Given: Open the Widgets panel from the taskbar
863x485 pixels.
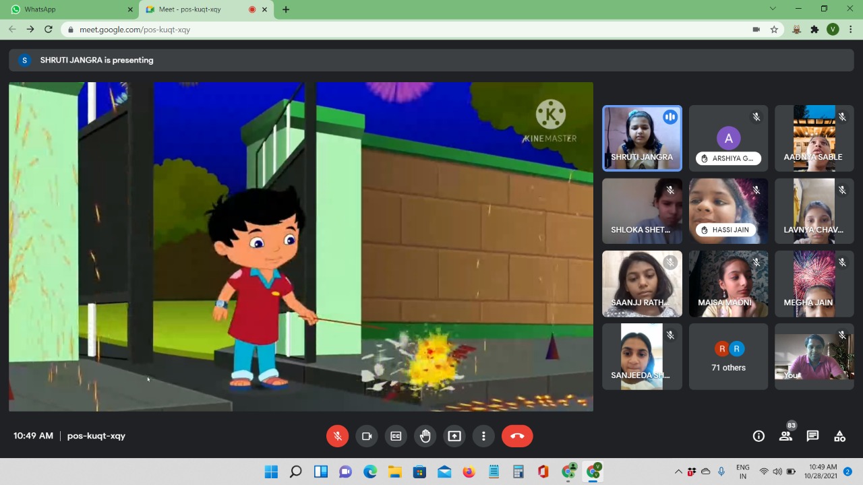Looking at the screenshot, I should [x=320, y=472].
